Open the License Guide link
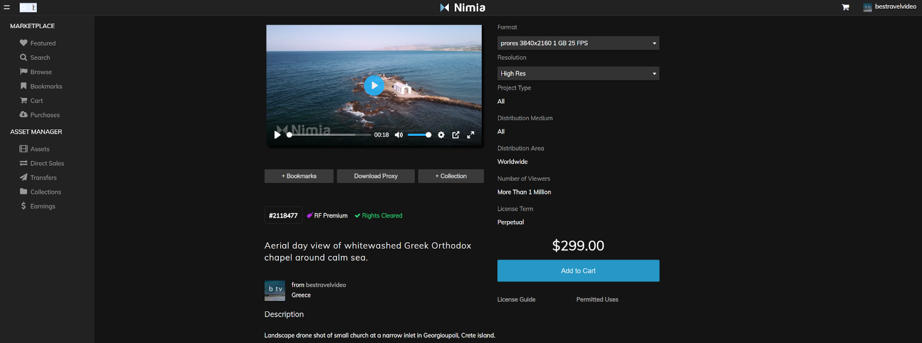 [516, 300]
